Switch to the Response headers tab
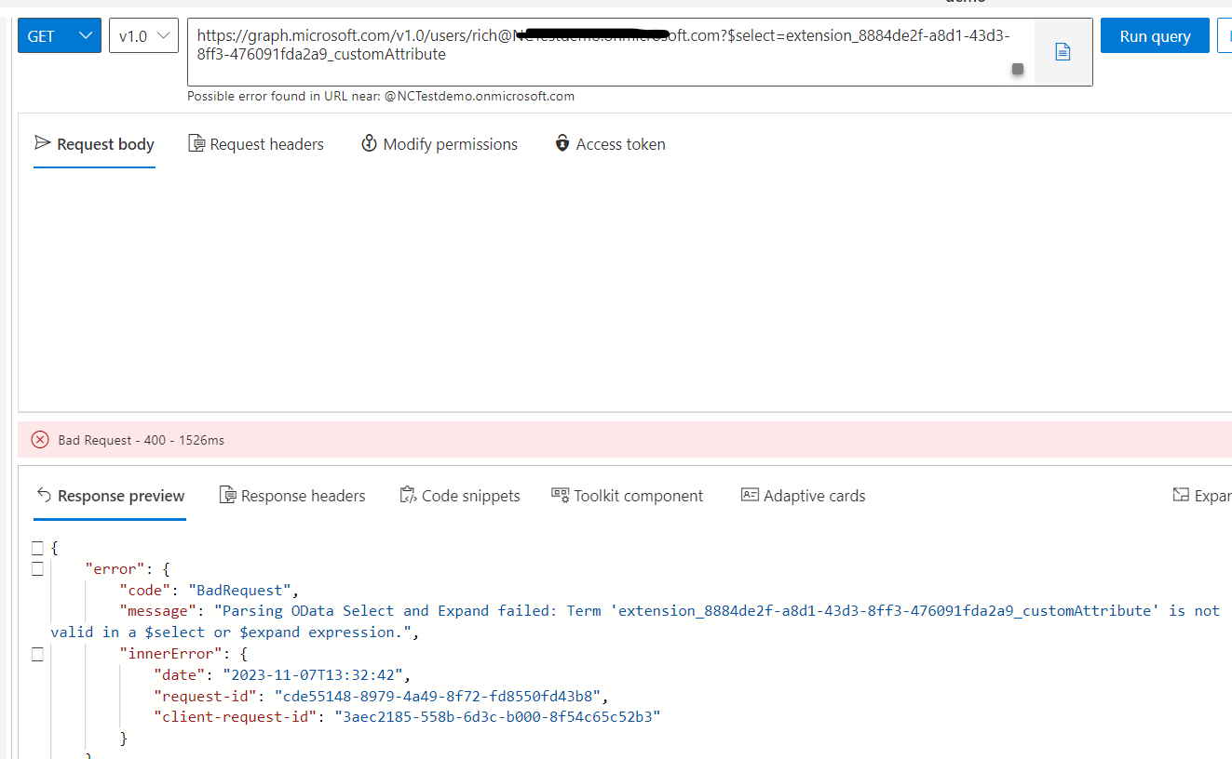The image size is (1232, 759). (x=292, y=496)
